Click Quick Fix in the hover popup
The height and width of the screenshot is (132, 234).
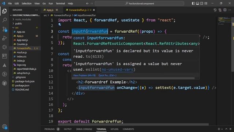pos(107,76)
